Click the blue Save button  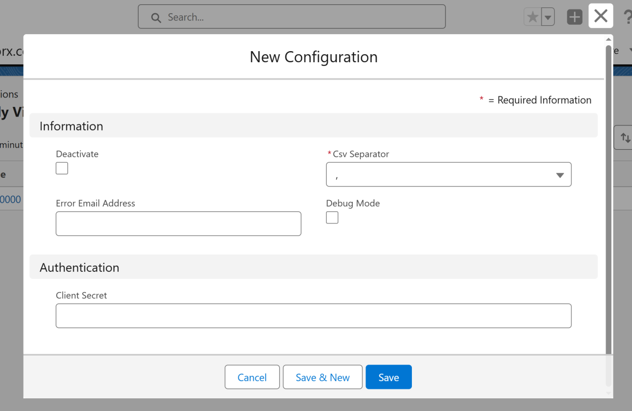click(x=389, y=377)
